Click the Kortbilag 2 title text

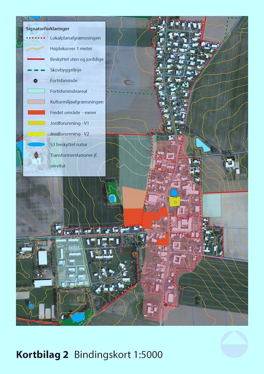tap(42, 355)
